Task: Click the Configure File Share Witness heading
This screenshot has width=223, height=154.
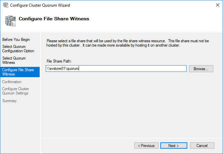Action: tap(54, 19)
